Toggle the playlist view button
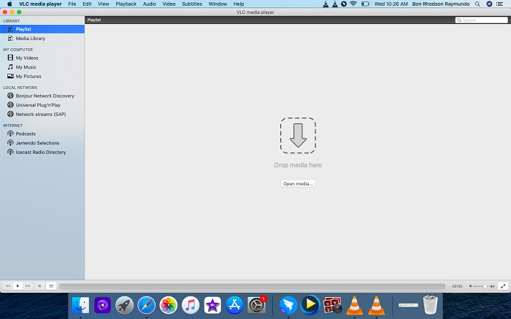The image size is (511, 319). coord(51,285)
